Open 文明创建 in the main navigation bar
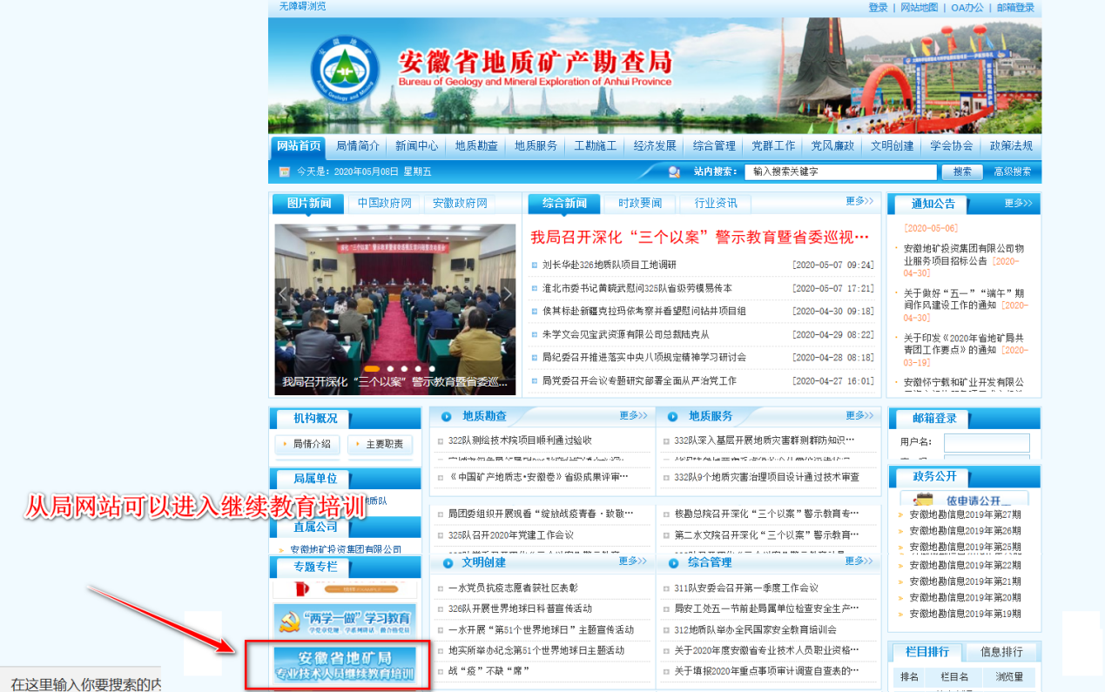 [x=893, y=146]
